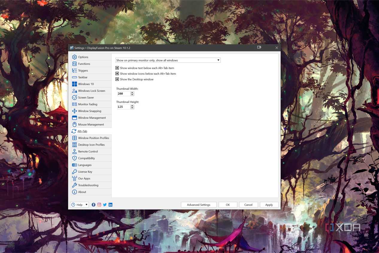Image resolution: width=379 pixels, height=253 pixels.
Task: Click the Compatibility shield icon
Action: tap(75, 158)
